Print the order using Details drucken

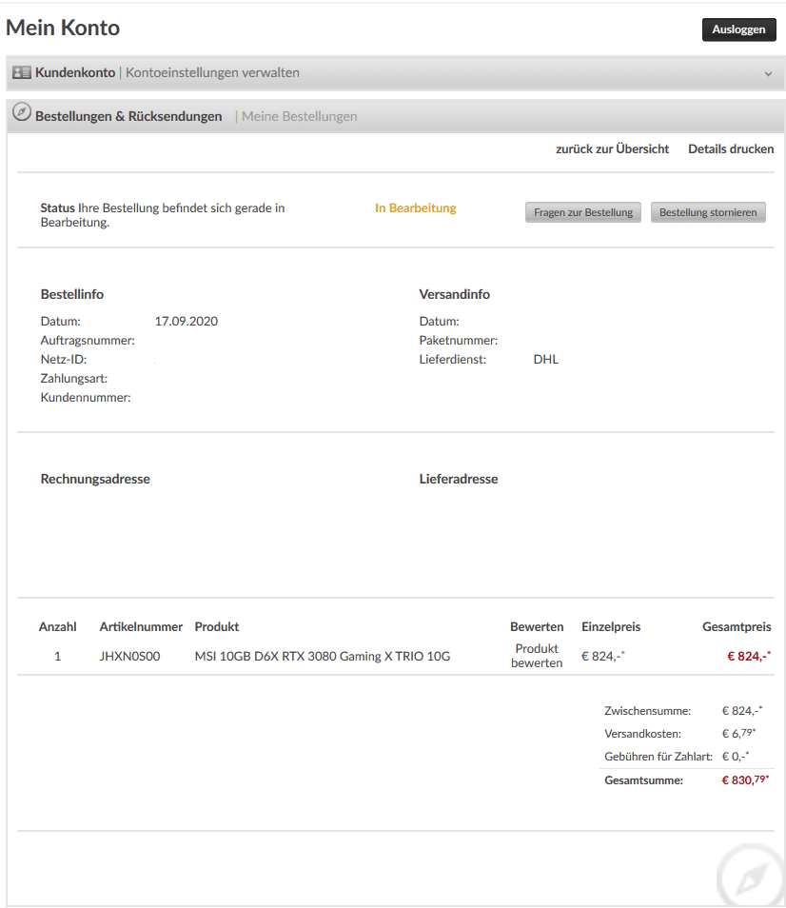[x=731, y=148]
